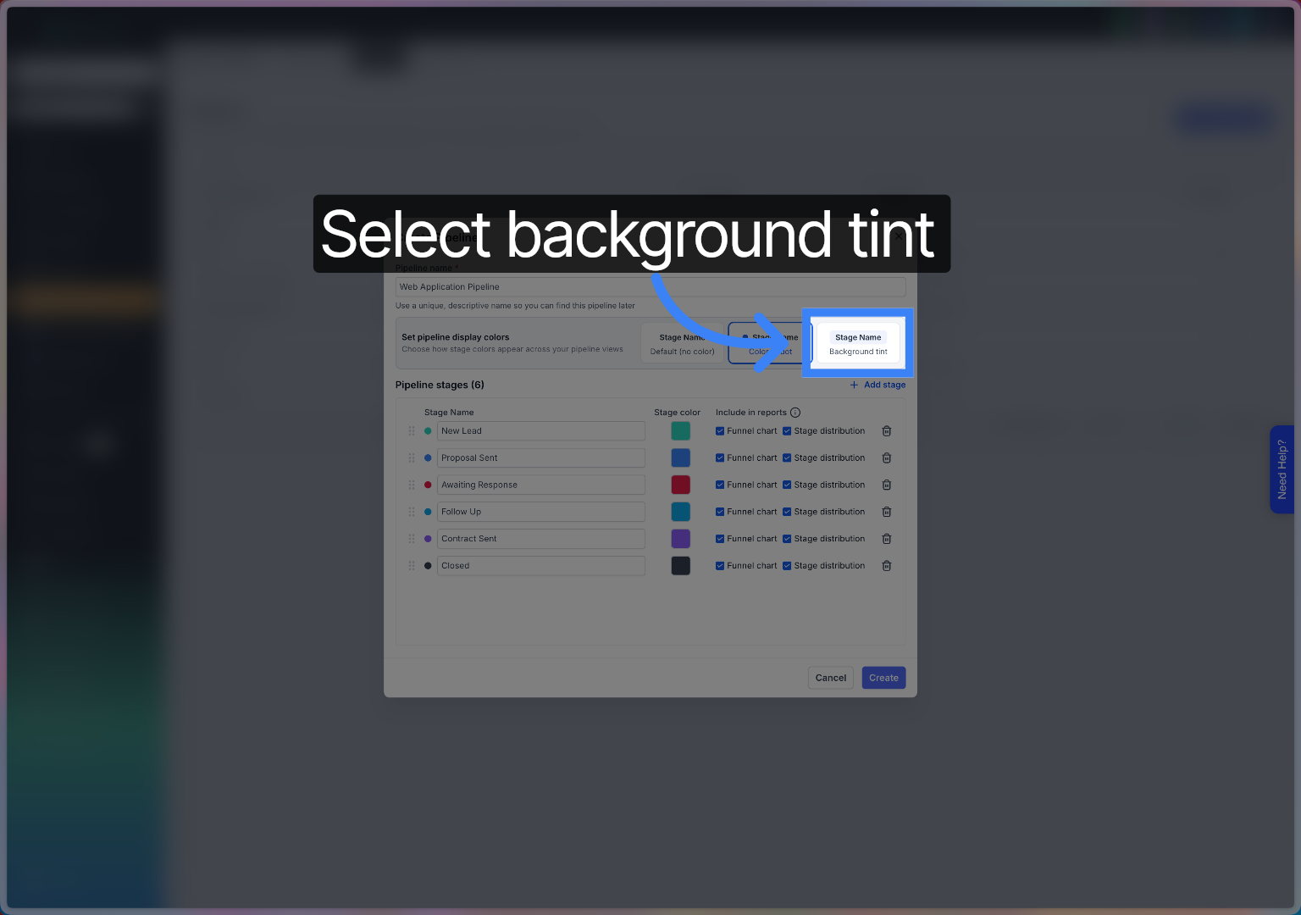Select the Default (no color) display option
Viewport: 1301px width, 915px height.
pos(682,343)
